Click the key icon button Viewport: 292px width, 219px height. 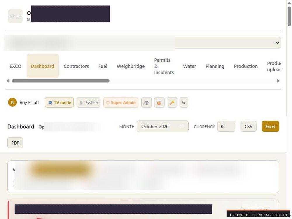(172, 102)
